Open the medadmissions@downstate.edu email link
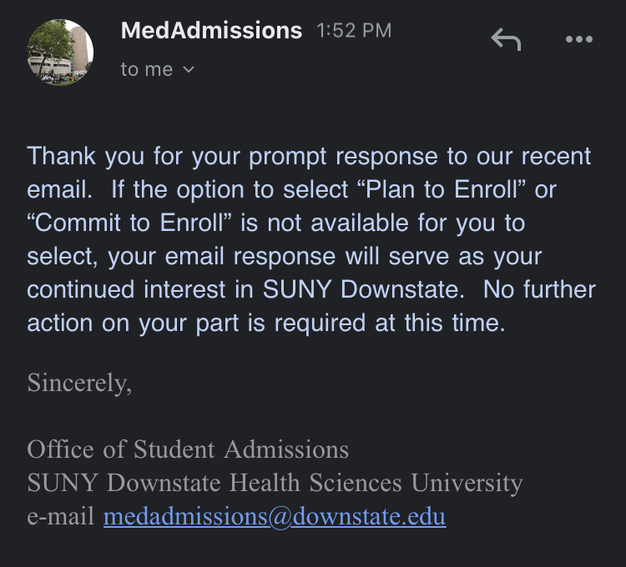Screen dimensions: 626x567 pyautogui.click(x=275, y=516)
